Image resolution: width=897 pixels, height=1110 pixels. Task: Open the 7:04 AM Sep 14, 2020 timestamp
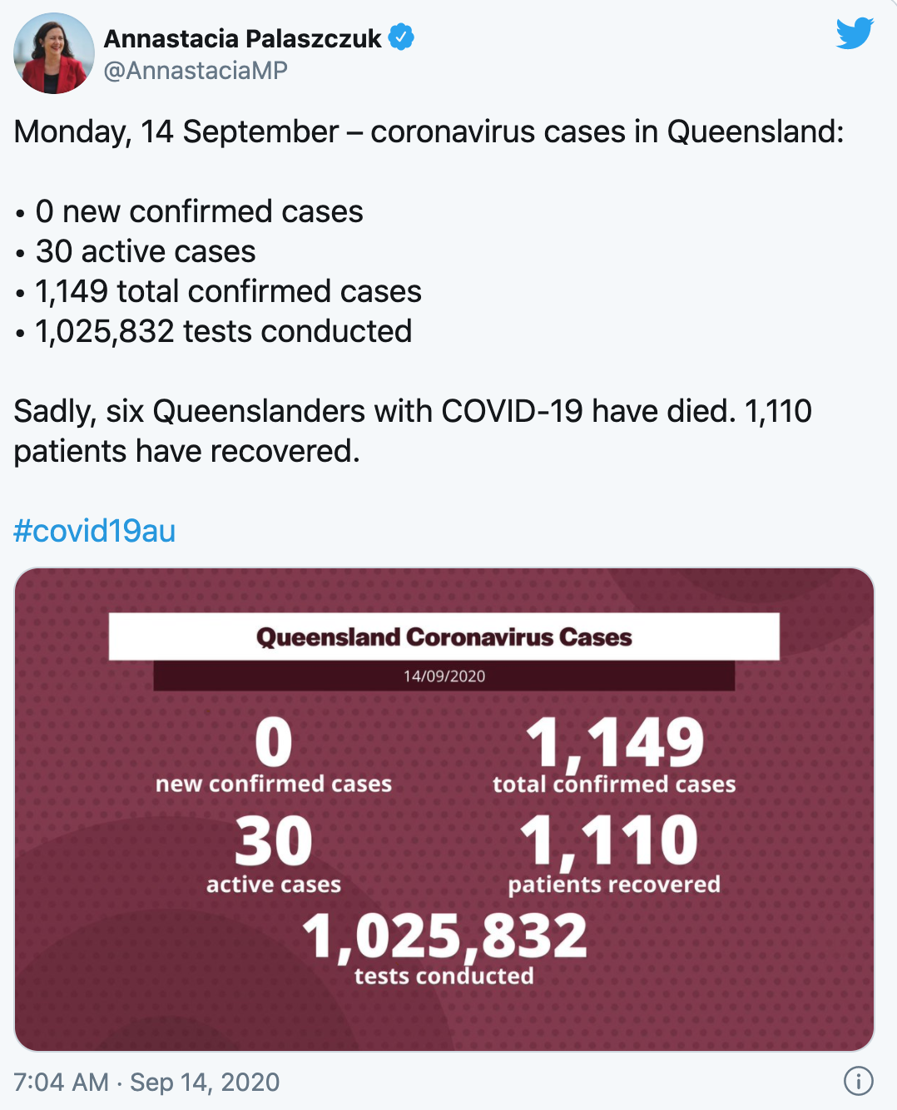pos(146,1082)
